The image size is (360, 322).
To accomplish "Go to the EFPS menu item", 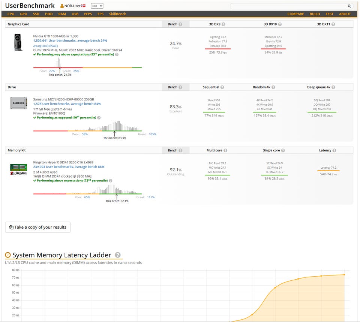I will coord(88,14).
